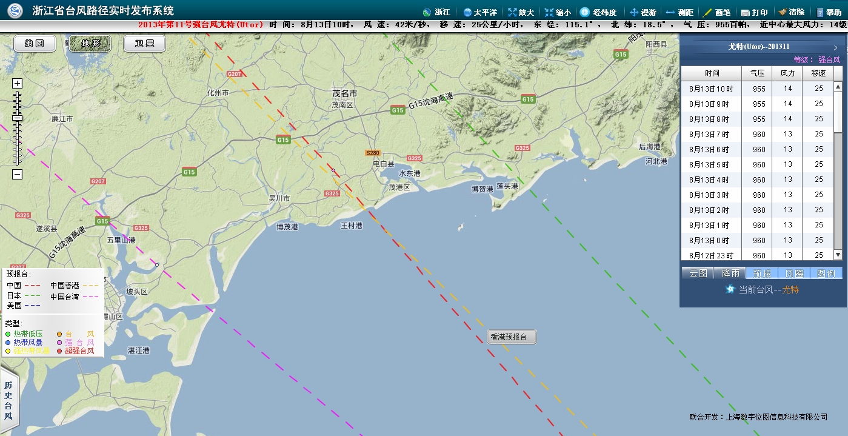Pick the 画笔 pen drawing tool
Screen dimensions: 848x436
708,12
